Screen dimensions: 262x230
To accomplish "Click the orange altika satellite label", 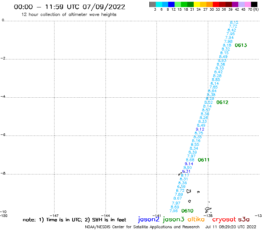I will [196, 219].
